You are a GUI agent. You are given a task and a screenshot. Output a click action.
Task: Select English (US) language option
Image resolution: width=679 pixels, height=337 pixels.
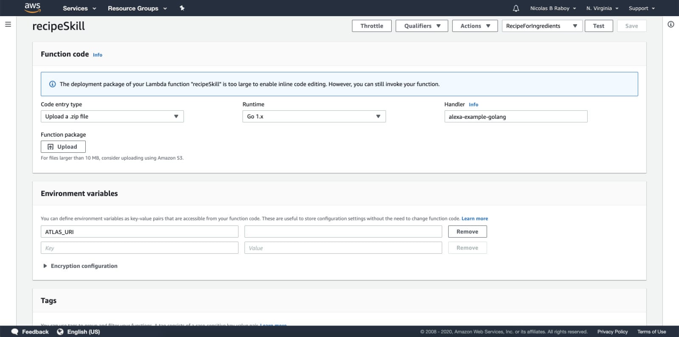click(84, 332)
